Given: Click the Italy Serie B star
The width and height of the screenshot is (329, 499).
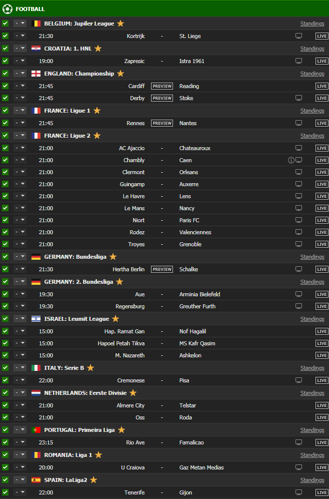Looking at the screenshot, I should pos(90,367).
